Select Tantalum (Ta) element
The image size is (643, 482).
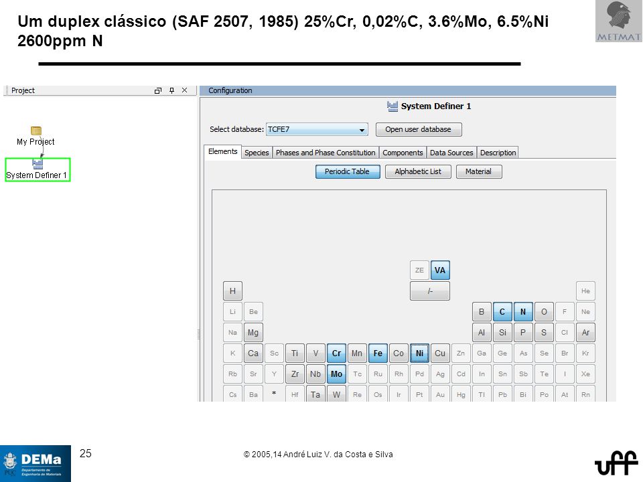tap(315, 394)
